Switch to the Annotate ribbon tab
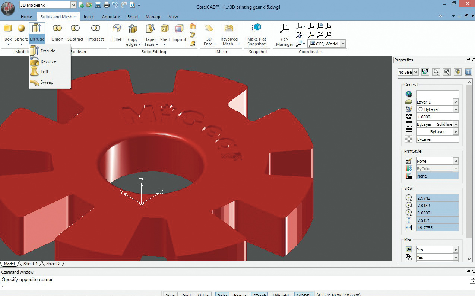This screenshot has width=475, height=296. click(x=111, y=17)
